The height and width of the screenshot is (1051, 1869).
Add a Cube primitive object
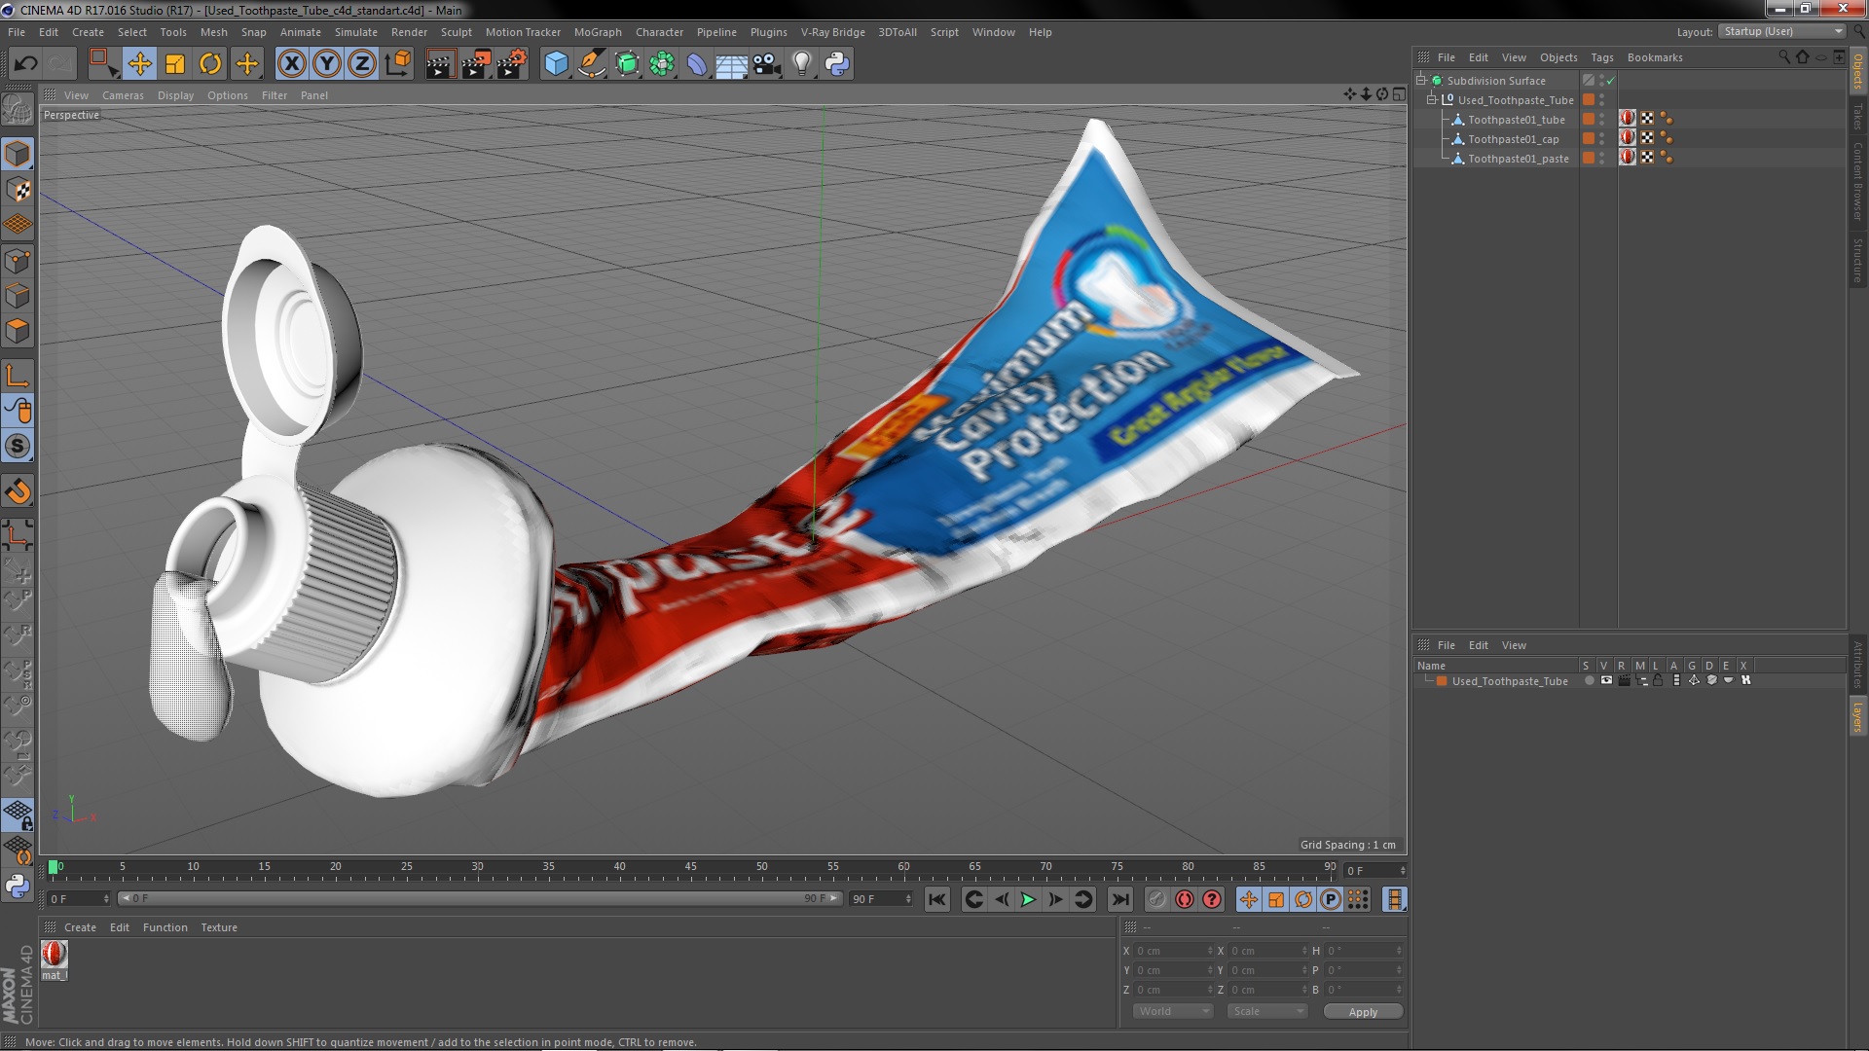point(556,64)
